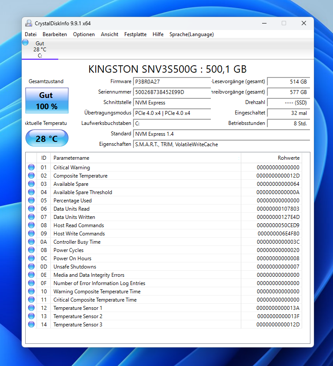
Task: Click raw value 0000000050CED9
Action: tap(278, 225)
